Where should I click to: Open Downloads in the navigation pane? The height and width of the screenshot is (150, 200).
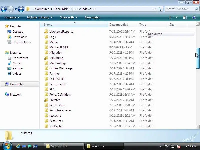[20, 37]
